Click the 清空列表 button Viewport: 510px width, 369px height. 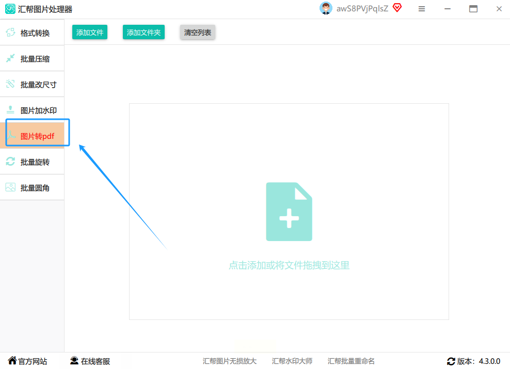(x=197, y=32)
